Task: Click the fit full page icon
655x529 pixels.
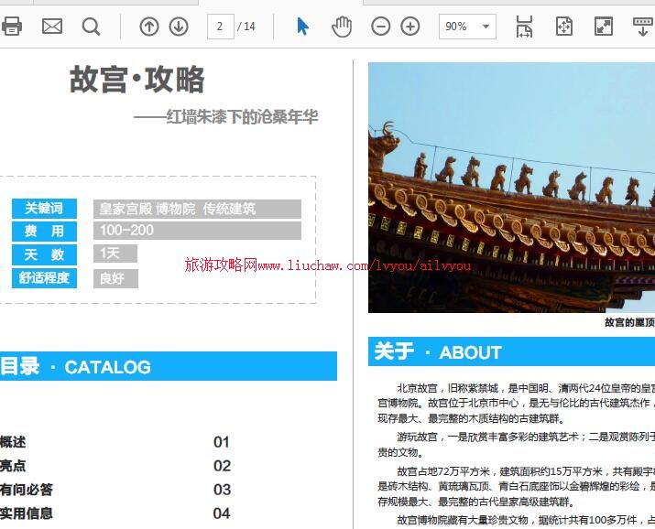Action: coord(564,27)
